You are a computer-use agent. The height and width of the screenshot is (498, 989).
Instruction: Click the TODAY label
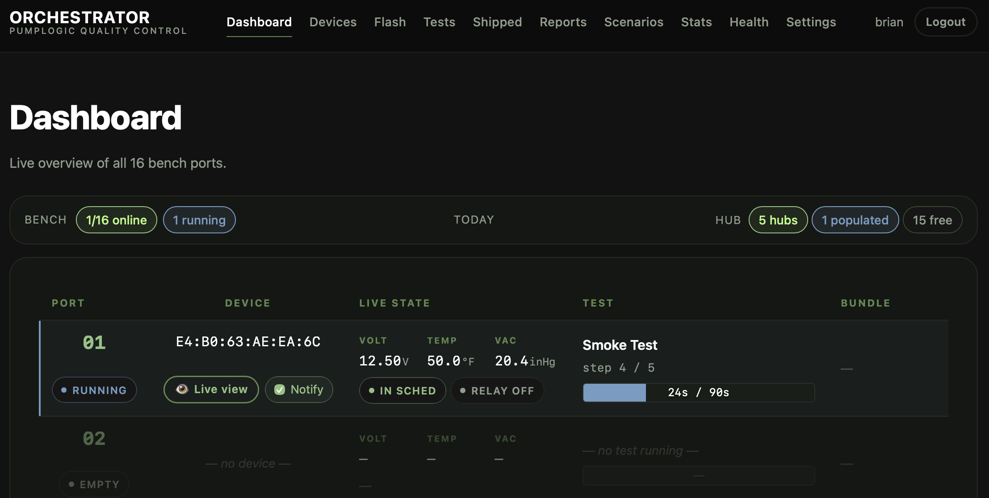coord(474,220)
